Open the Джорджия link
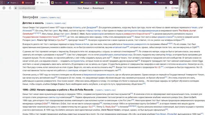 (x=91, y=27)
